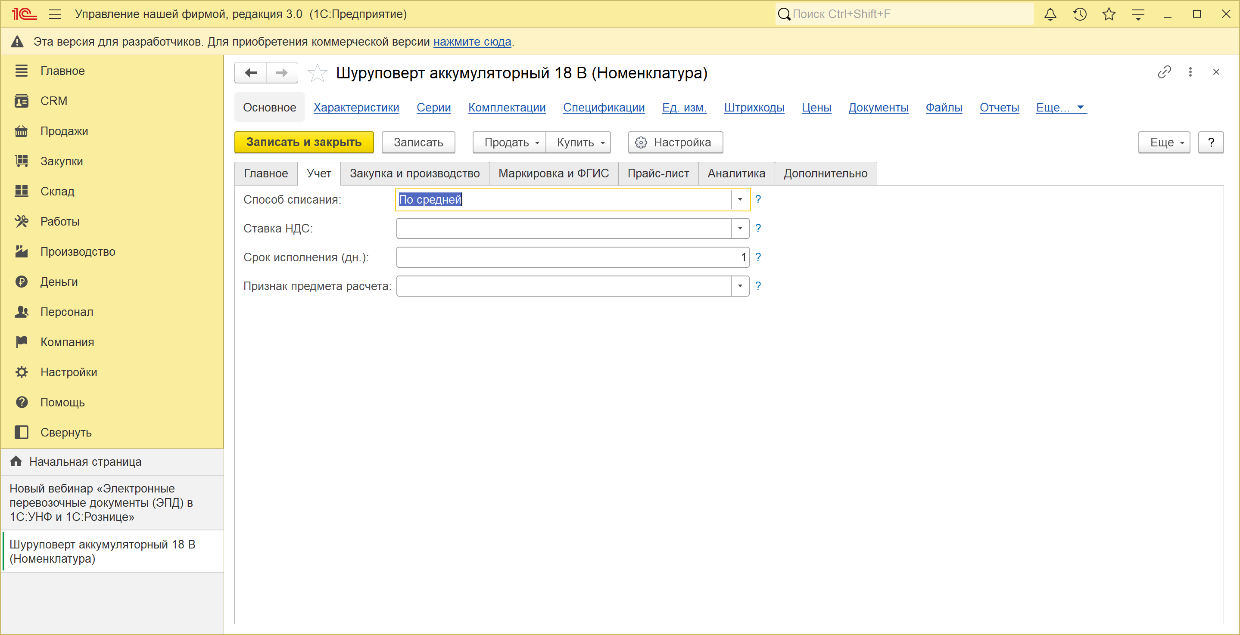This screenshot has height=635, width=1240.
Task: Open the Дополнительно tab
Action: [826, 173]
